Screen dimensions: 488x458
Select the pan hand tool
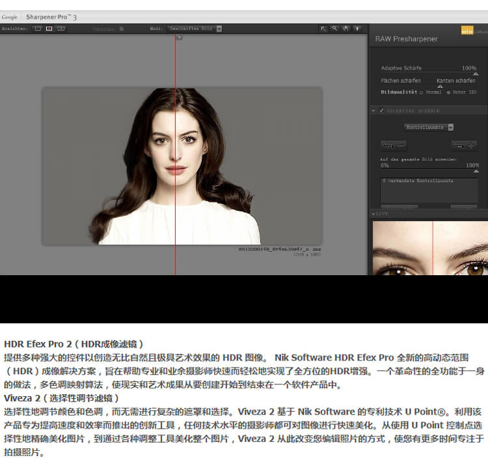[346, 29]
